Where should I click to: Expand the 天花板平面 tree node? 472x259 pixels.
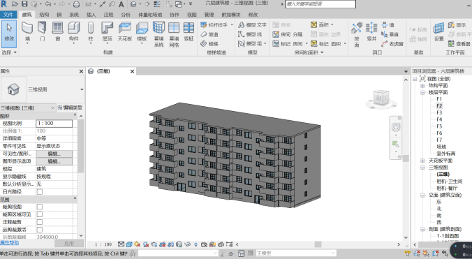422,161
